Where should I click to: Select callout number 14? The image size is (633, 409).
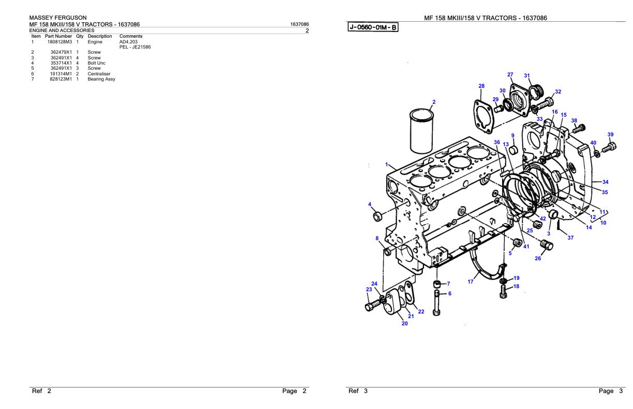click(589, 228)
